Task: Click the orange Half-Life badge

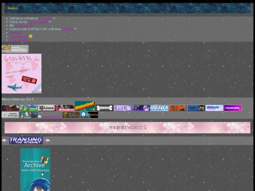Action: coord(178,108)
